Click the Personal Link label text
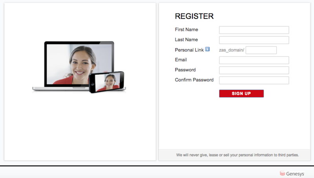Viewport: 314px width, 178px height. 189,50
